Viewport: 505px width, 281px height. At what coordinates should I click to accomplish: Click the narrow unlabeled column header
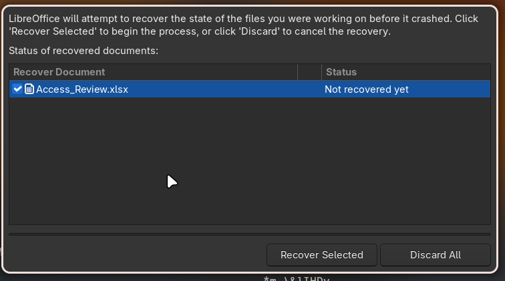pyautogui.click(x=309, y=72)
